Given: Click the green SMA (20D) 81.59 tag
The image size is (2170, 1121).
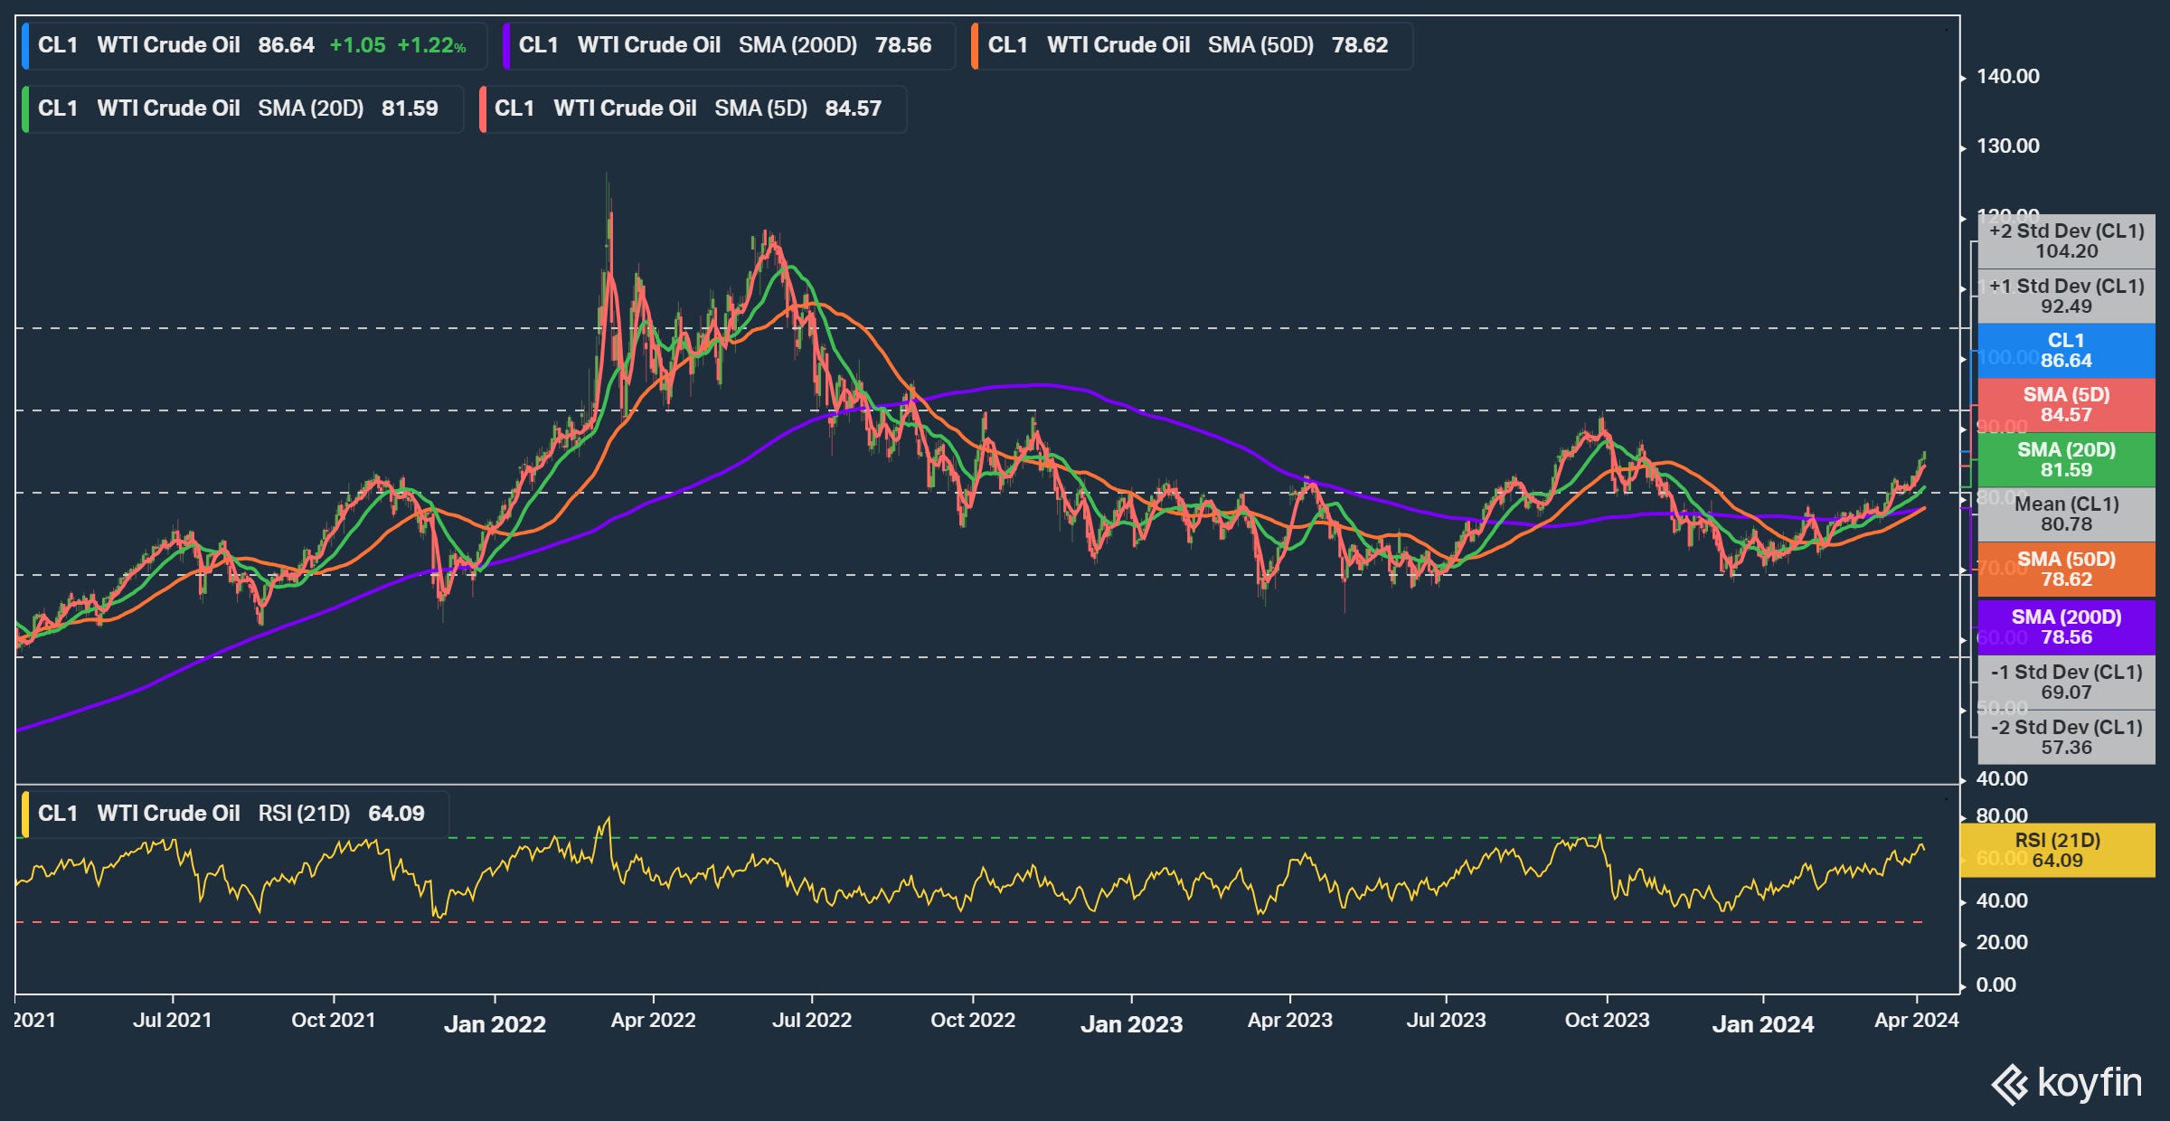Looking at the screenshot, I should tap(2066, 460).
